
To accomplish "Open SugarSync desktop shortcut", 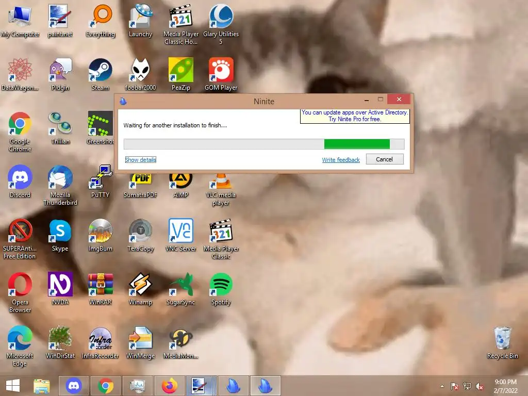I will [181, 289].
